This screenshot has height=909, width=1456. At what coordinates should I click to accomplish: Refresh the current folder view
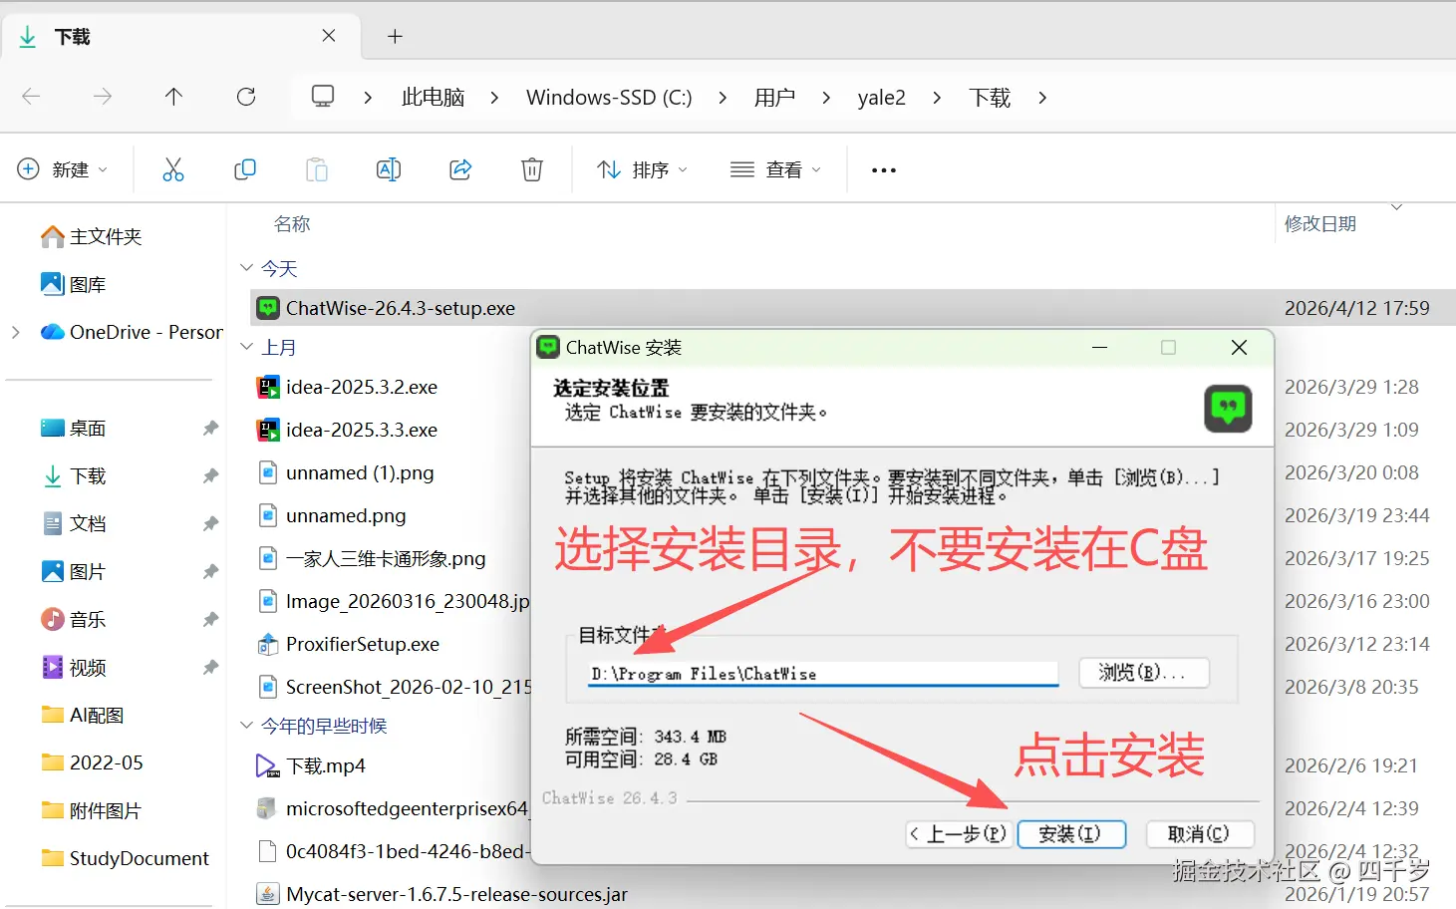(x=246, y=97)
